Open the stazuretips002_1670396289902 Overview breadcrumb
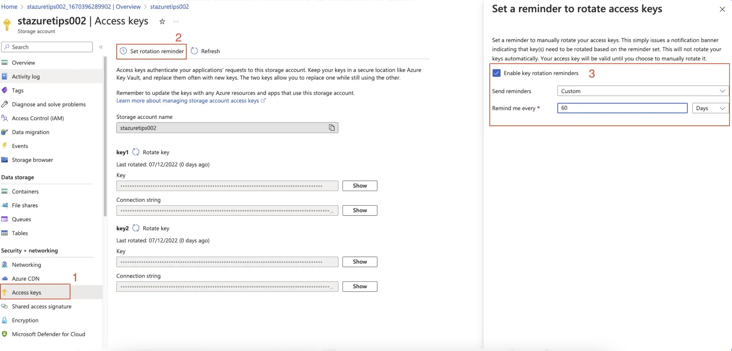The width and height of the screenshot is (732, 351). pos(83,7)
